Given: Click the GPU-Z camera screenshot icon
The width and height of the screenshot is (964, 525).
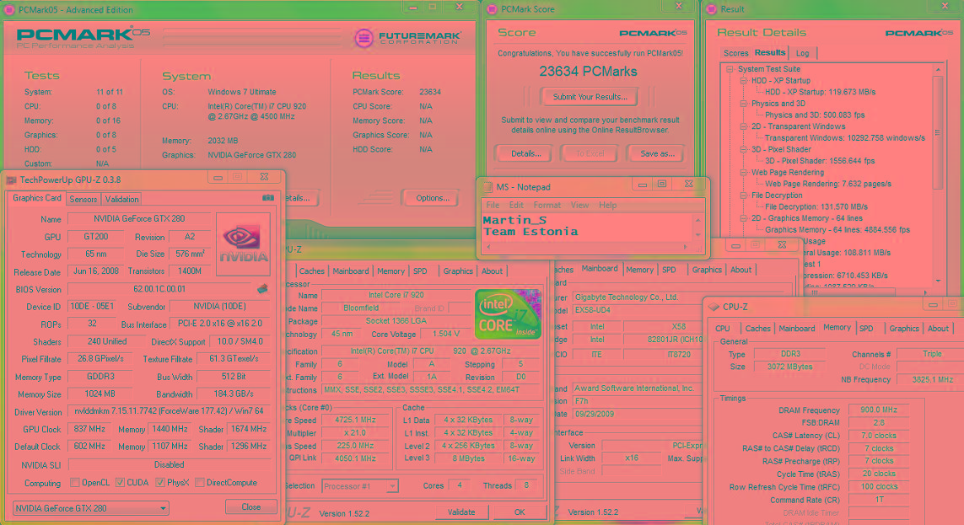Looking at the screenshot, I should [268, 198].
